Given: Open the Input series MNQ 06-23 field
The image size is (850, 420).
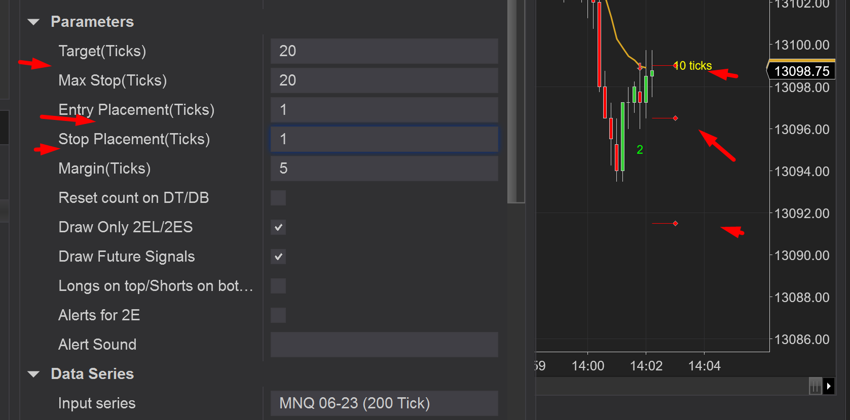Looking at the screenshot, I should coord(384,403).
